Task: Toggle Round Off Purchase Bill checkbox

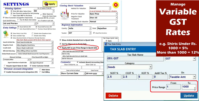Action: click(x=37, y=27)
